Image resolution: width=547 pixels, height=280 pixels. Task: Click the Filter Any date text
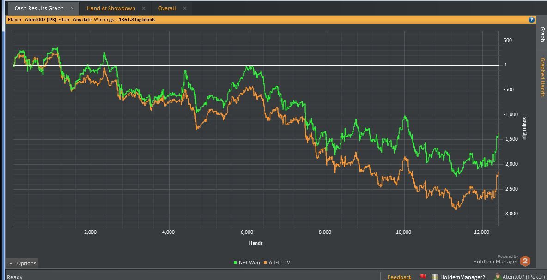(x=75, y=20)
